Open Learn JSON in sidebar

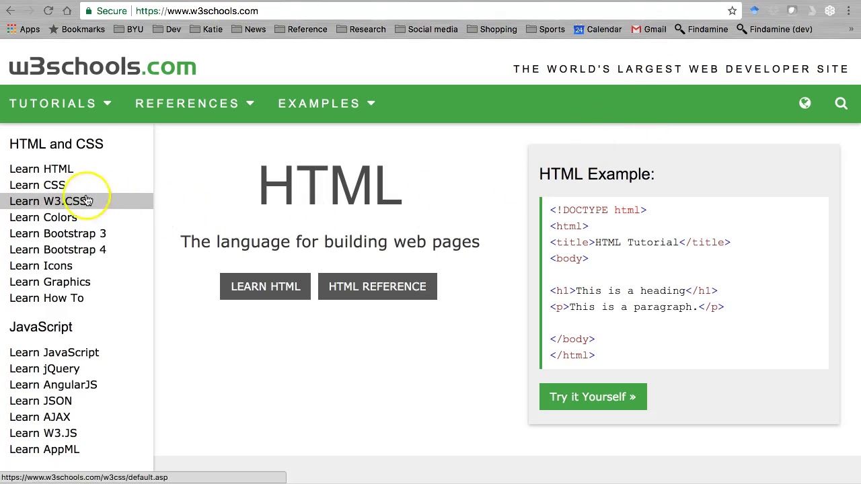coord(40,401)
